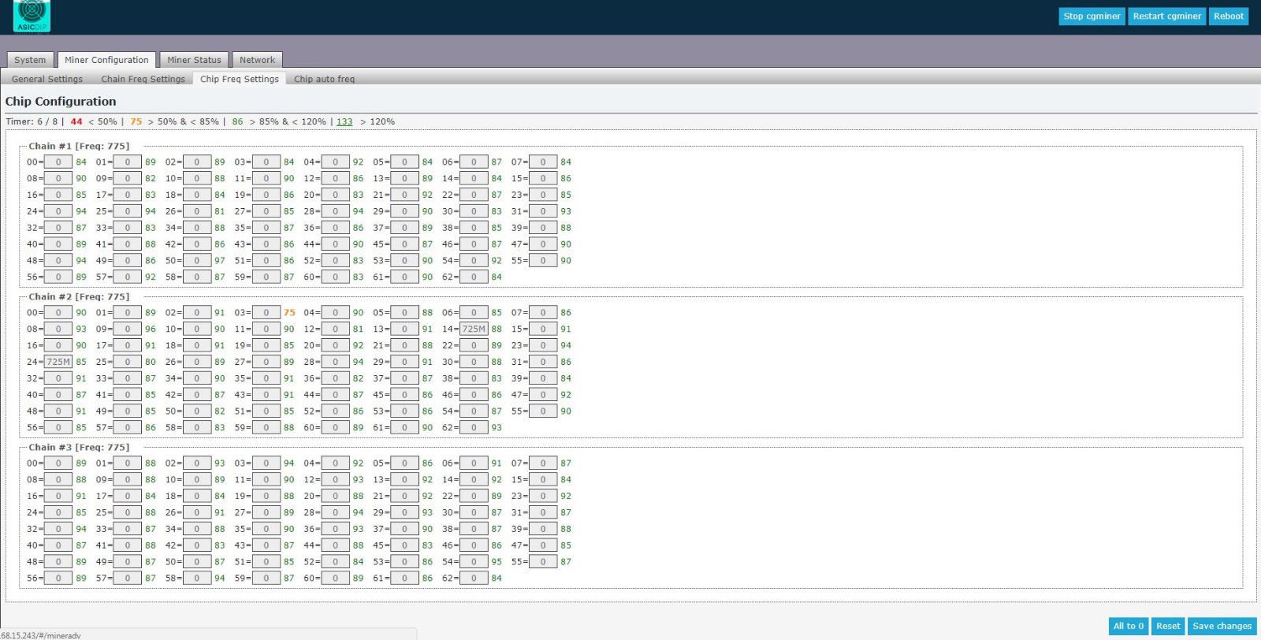Focus Chain #1 chip 28 input
This screenshot has height=640, width=1261.
pos(335,211)
